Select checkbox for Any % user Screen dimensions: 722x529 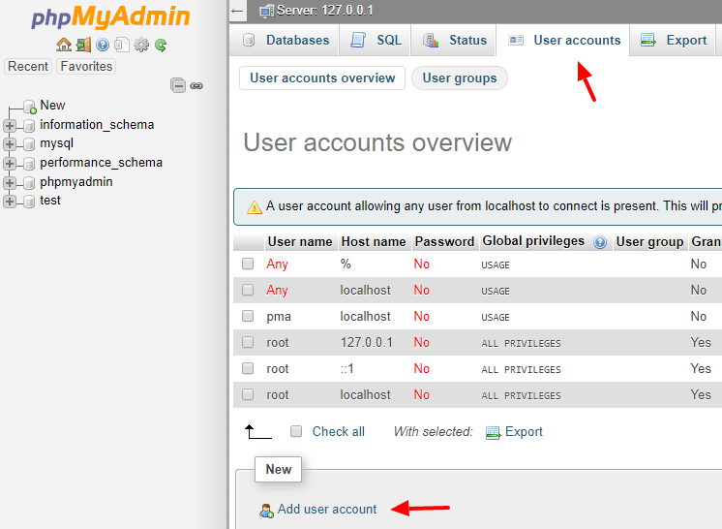coord(248,264)
